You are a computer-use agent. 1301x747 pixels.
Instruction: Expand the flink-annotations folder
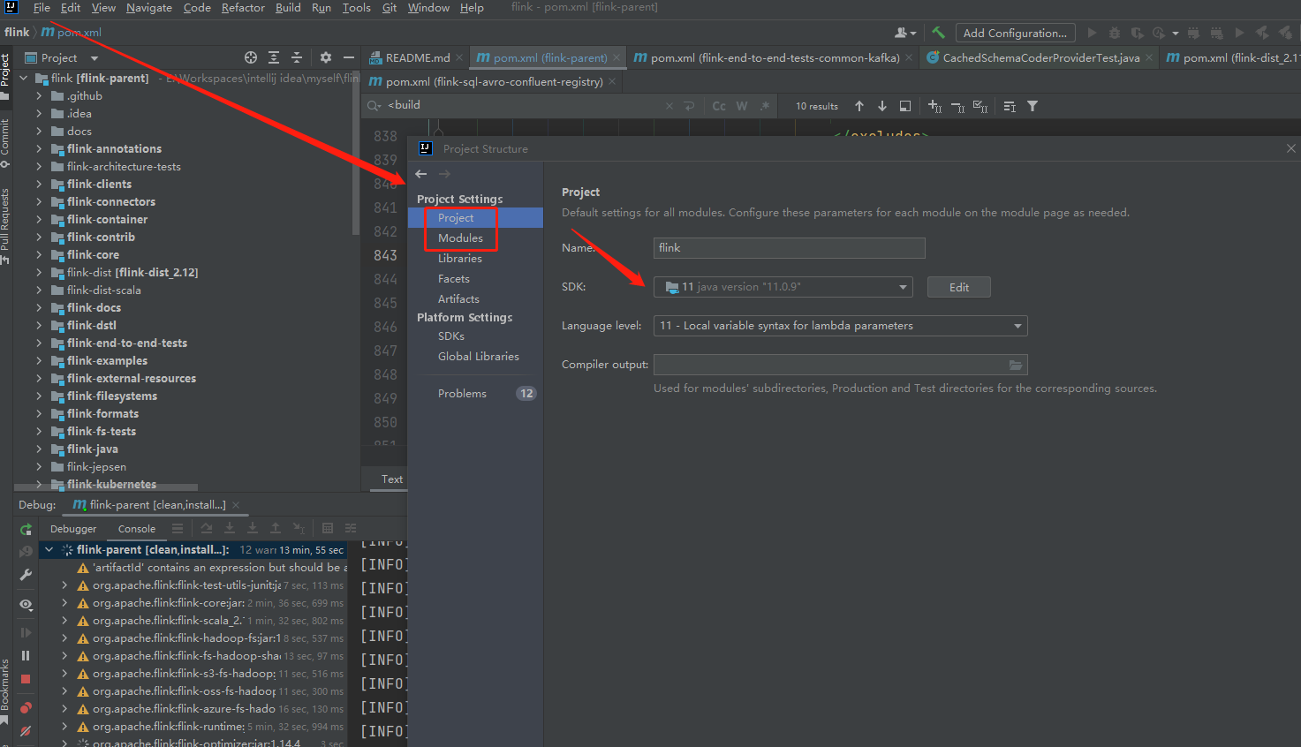coord(39,149)
